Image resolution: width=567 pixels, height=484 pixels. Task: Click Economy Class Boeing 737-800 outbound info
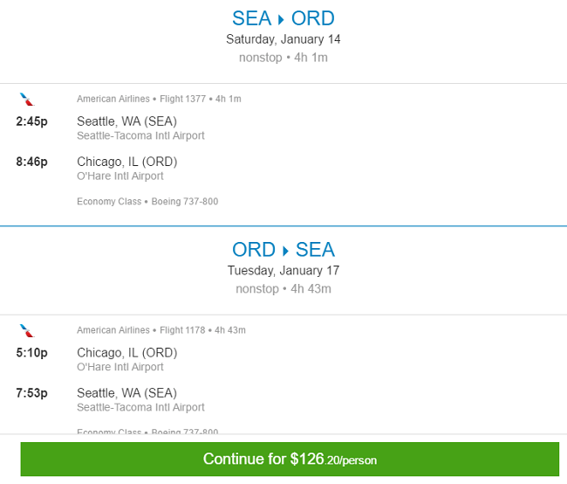pyautogui.click(x=147, y=202)
